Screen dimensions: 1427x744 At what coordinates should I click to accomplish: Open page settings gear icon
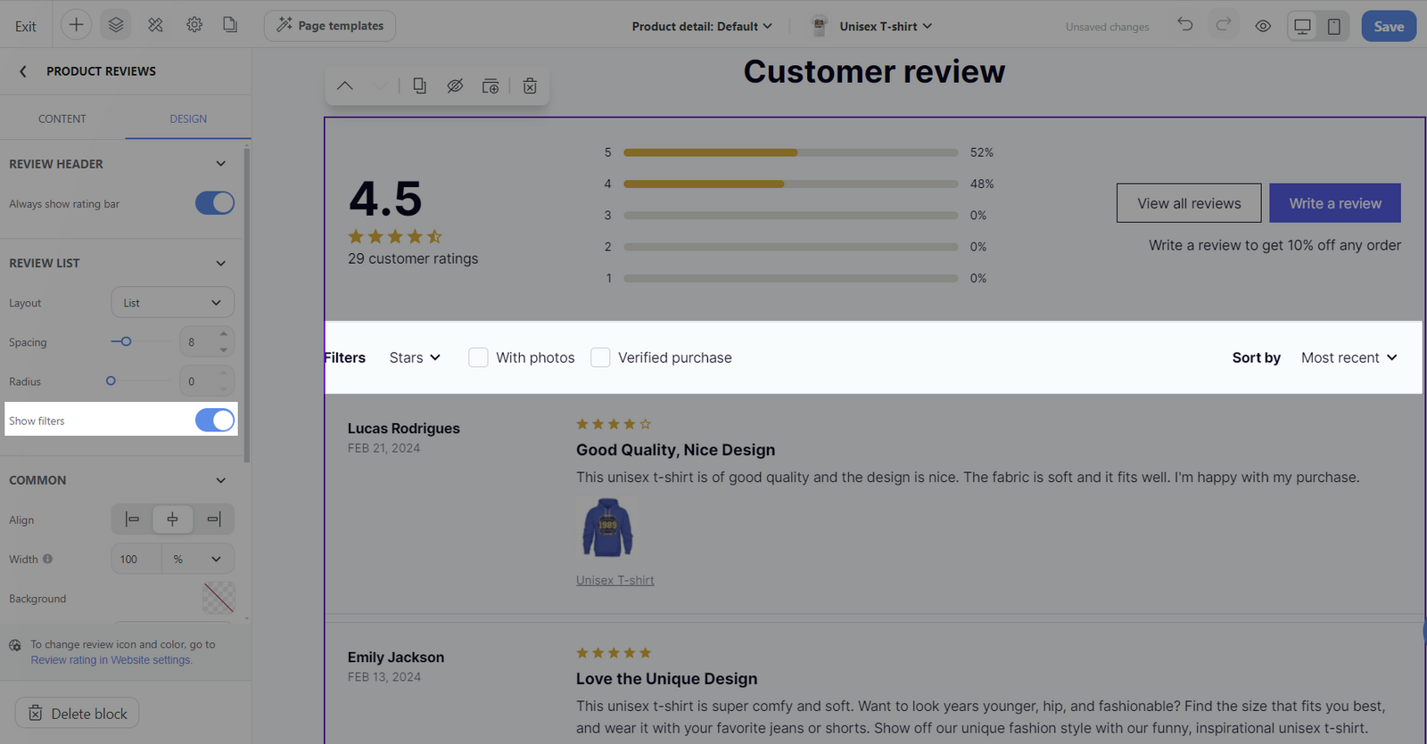[x=194, y=25]
